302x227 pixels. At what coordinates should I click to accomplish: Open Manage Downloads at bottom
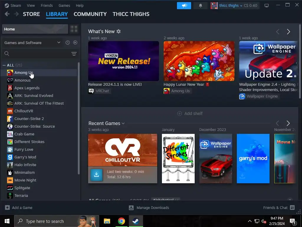[149, 208]
